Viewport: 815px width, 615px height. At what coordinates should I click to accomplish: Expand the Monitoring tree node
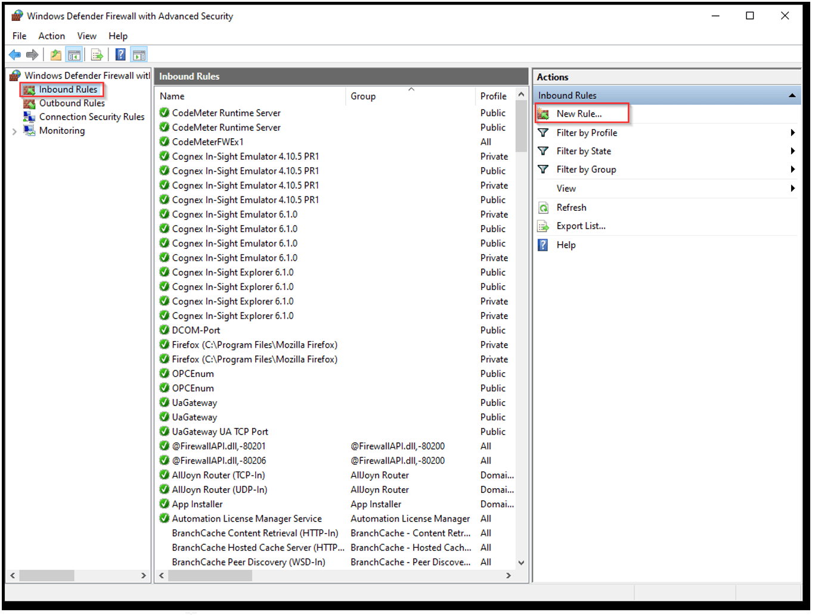click(14, 132)
